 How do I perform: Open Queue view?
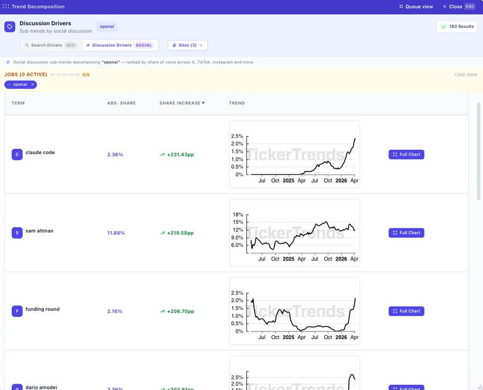[416, 6]
